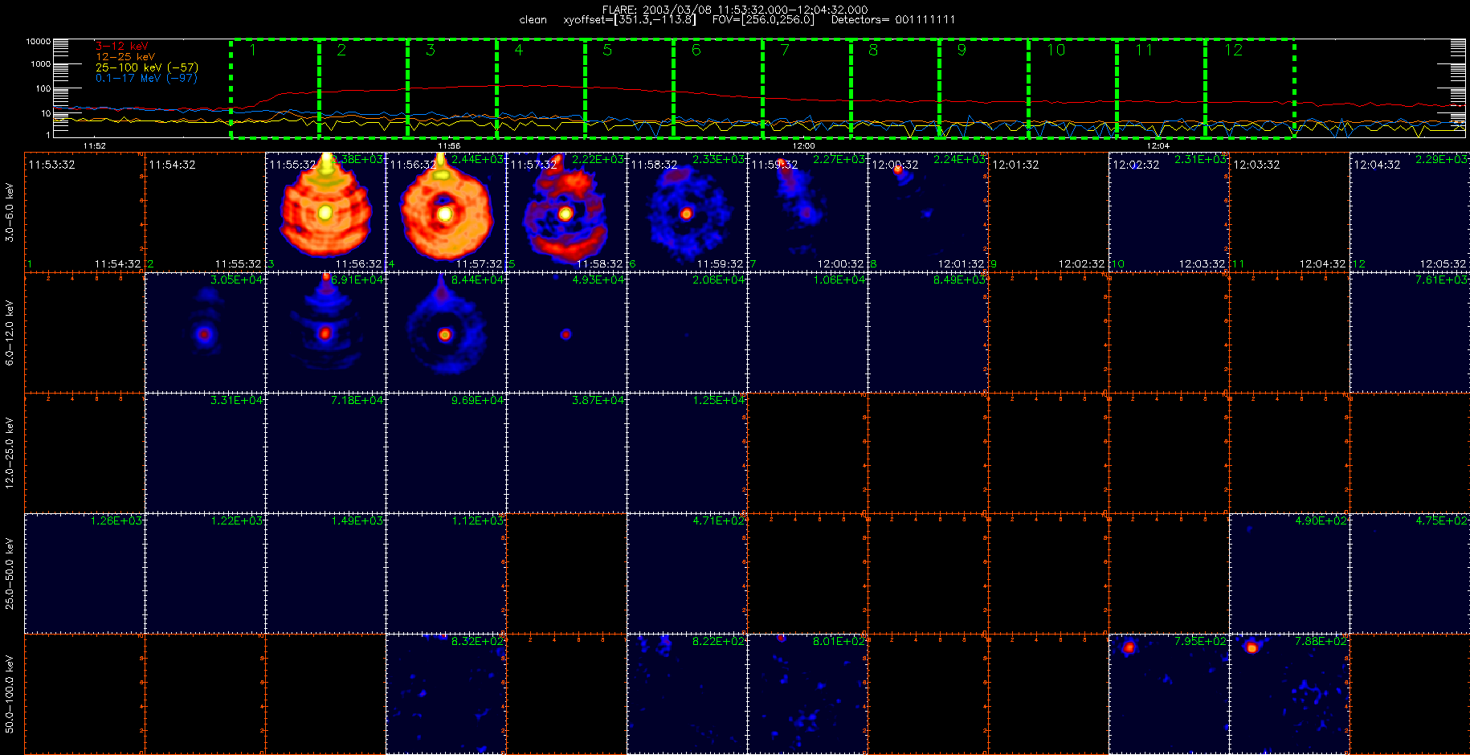Click the yellow 25-100 keV (-57) legend label
This screenshot has height=755, width=1470.
click(x=147, y=67)
